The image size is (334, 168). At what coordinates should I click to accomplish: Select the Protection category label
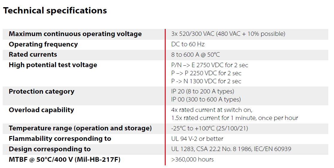coord(42,91)
